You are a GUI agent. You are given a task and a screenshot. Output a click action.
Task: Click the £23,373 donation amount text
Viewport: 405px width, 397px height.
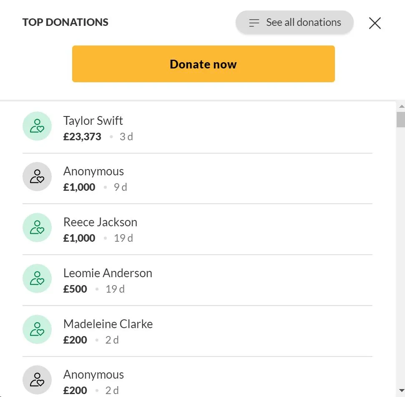click(x=82, y=137)
